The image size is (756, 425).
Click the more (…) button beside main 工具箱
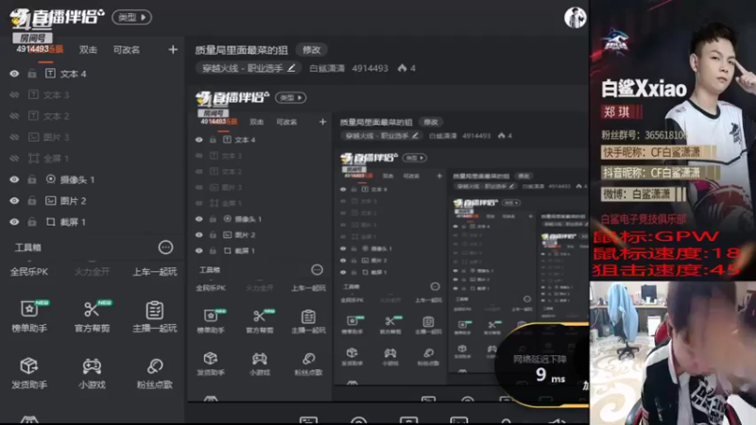[x=165, y=247]
